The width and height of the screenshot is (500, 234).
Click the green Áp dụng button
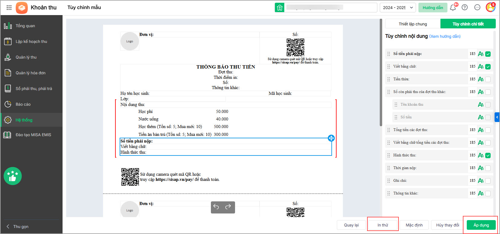(x=481, y=225)
